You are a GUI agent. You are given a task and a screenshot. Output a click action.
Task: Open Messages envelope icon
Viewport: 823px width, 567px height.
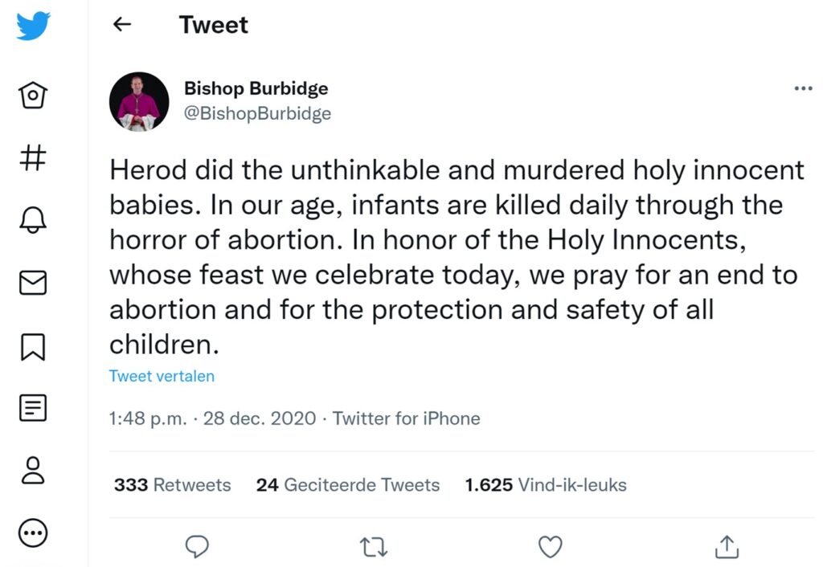33,282
